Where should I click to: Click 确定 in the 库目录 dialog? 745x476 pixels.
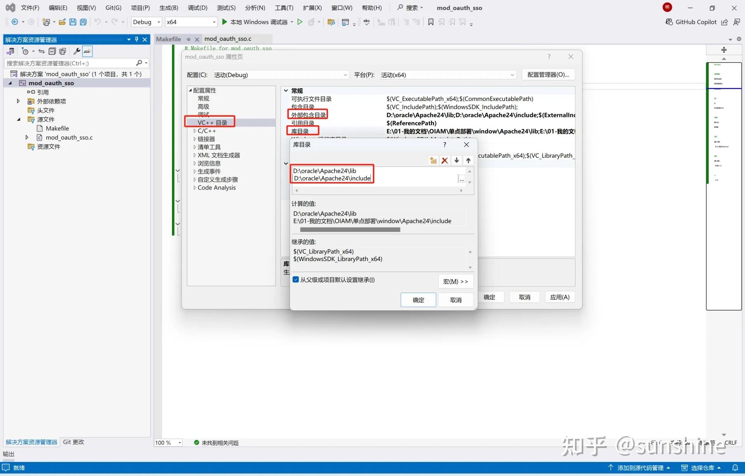(418, 300)
